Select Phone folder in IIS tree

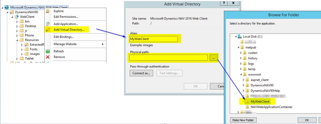coord(29,35)
